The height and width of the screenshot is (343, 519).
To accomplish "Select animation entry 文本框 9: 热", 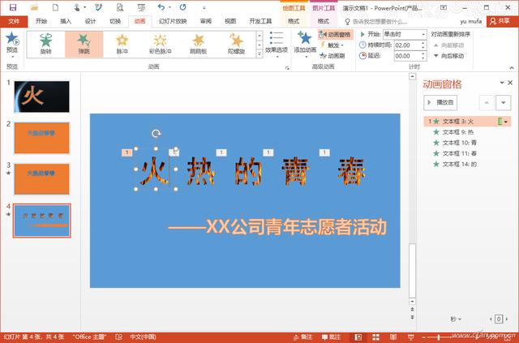I will (467, 132).
